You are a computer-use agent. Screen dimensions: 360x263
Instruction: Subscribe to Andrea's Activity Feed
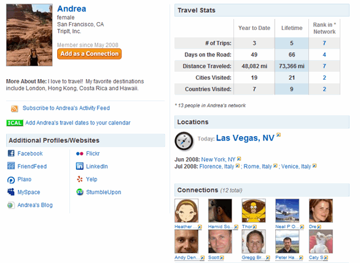click(x=66, y=108)
